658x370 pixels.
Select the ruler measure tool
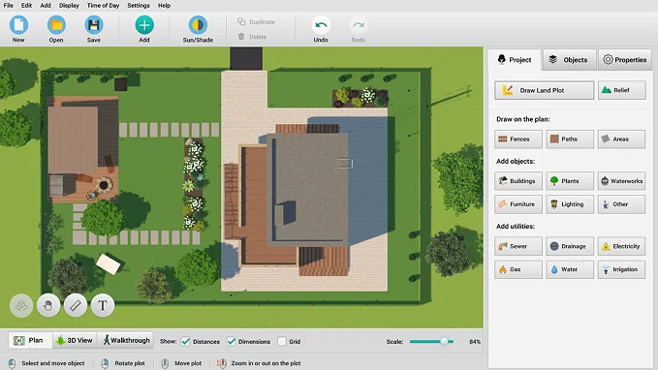click(x=76, y=305)
